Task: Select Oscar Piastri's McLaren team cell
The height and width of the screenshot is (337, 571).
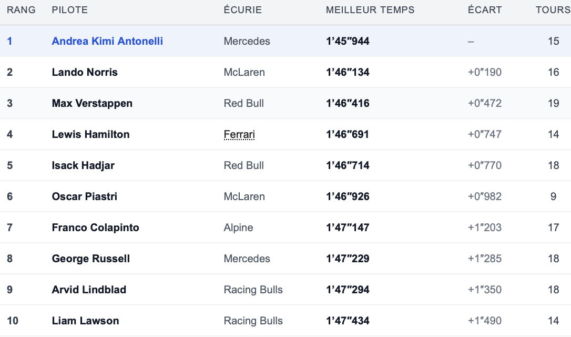Action: click(x=244, y=196)
